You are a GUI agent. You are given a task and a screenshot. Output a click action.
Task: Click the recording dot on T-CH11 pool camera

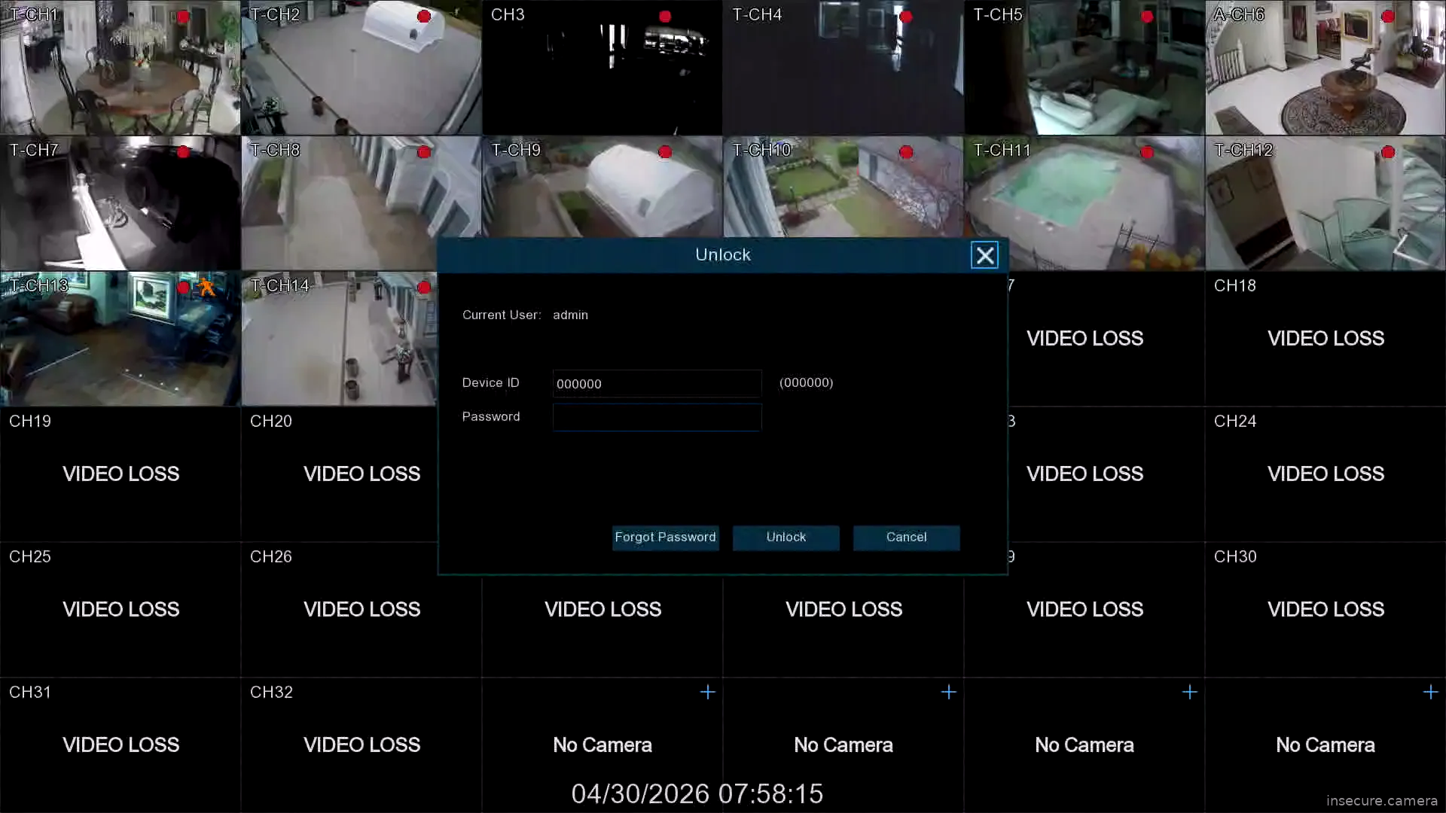tap(1147, 152)
